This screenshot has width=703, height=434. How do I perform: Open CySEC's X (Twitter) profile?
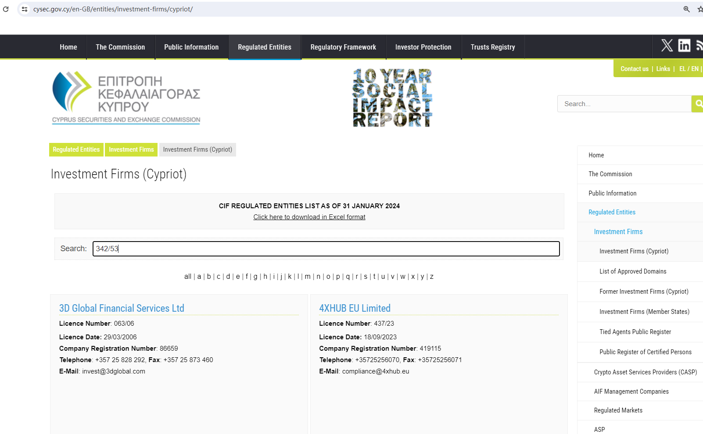[667, 45]
